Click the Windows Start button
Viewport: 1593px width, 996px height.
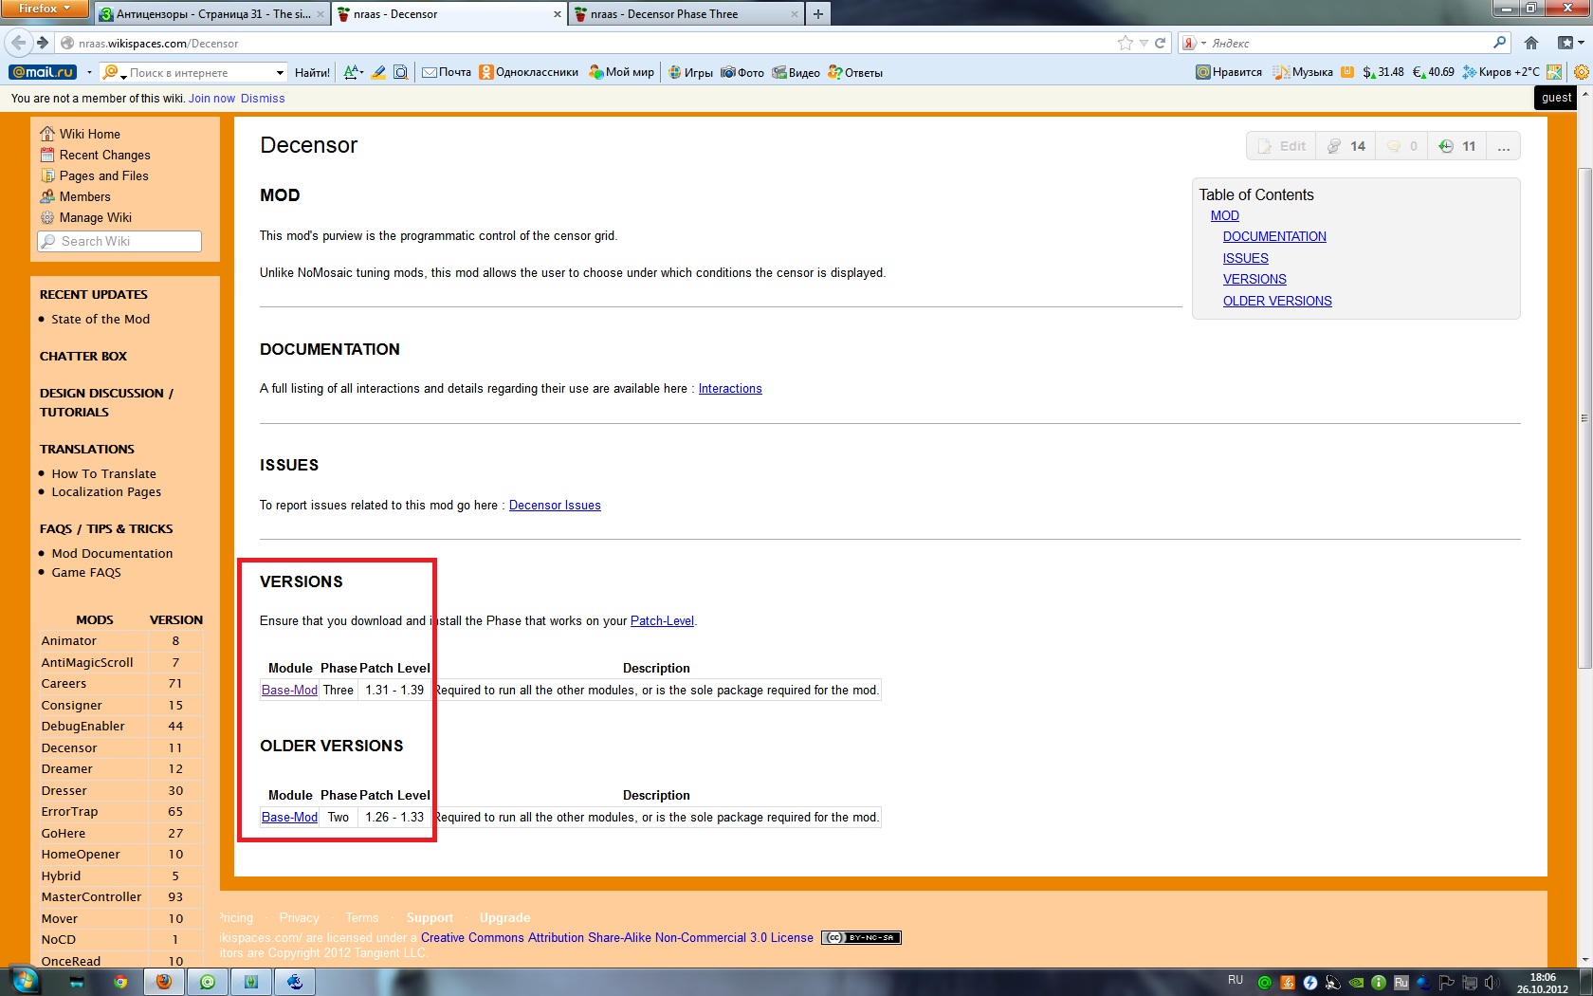point(25,981)
